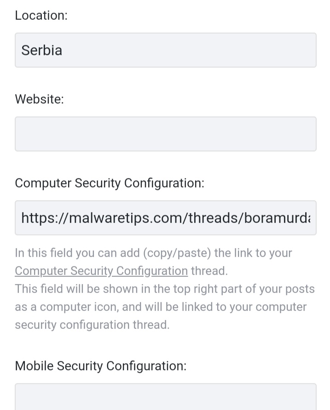
Task: Click the word 'thread.' after the link
Action: pos(209,271)
